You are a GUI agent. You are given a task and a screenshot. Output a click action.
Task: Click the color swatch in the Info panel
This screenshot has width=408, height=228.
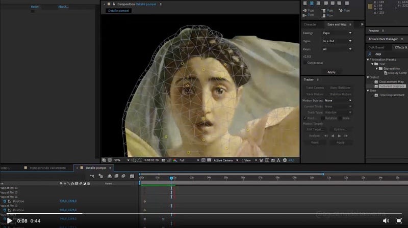370,7
